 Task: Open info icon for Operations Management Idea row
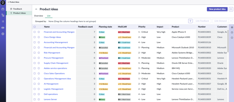39,79
